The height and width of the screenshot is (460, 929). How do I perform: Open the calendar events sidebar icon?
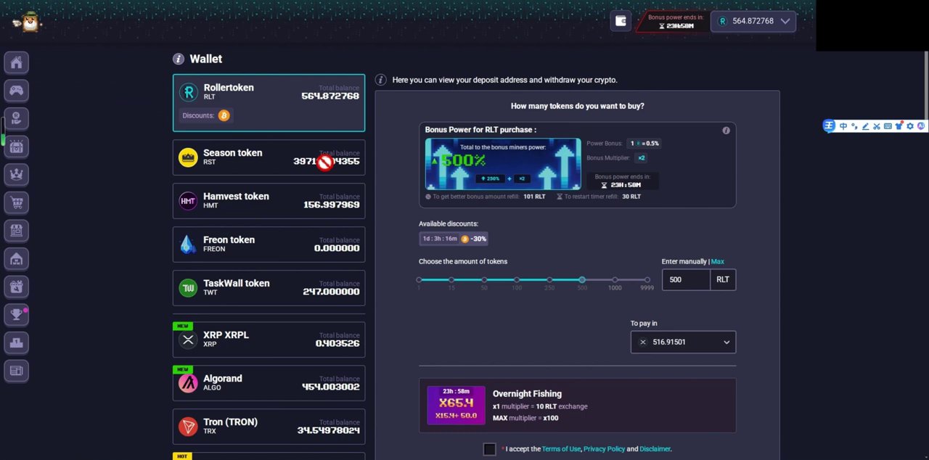(x=17, y=147)
